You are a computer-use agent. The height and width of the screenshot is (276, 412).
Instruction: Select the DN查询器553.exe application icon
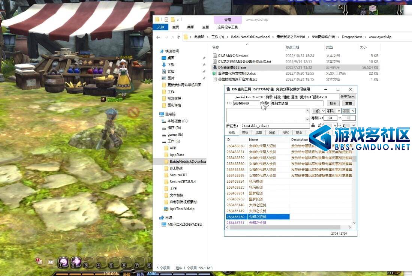(x=215, y=67)
